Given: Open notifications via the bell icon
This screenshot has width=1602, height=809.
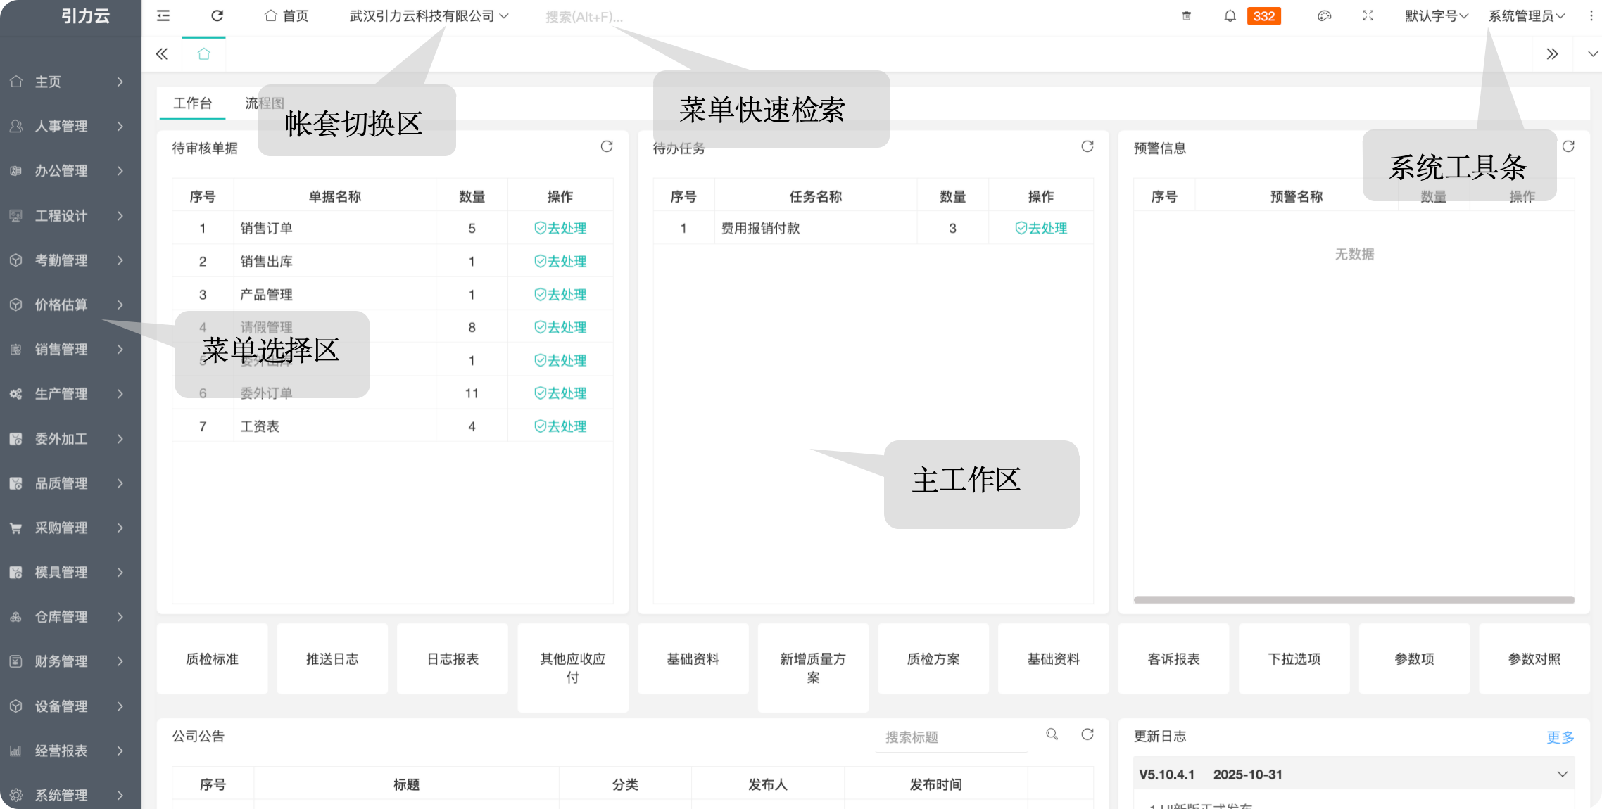Looking at the screenshot, I should [1230, 16].
